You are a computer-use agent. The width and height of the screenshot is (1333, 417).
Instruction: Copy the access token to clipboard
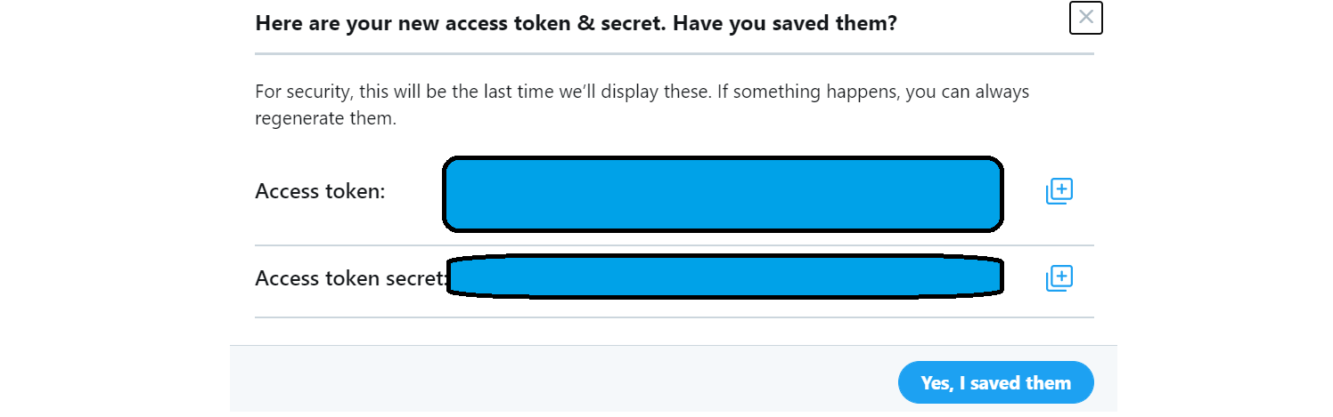tap(1059, 191)
